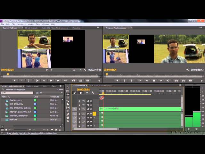Open the In: All filter dropdown
The height and width of the screenshot is (154, 205).
pyautogui.click(x=51, y=93)
